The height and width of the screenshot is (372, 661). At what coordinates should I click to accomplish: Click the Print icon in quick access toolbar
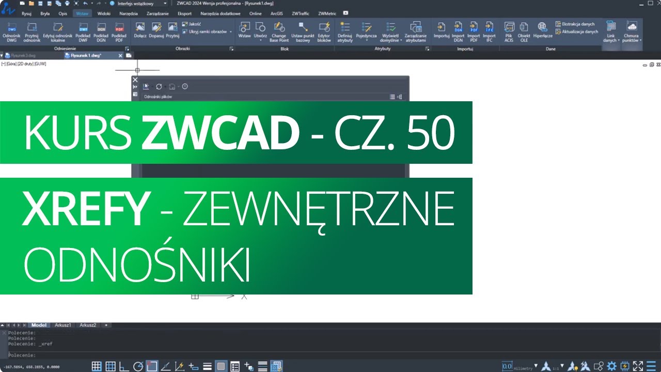tap(67, 3)
